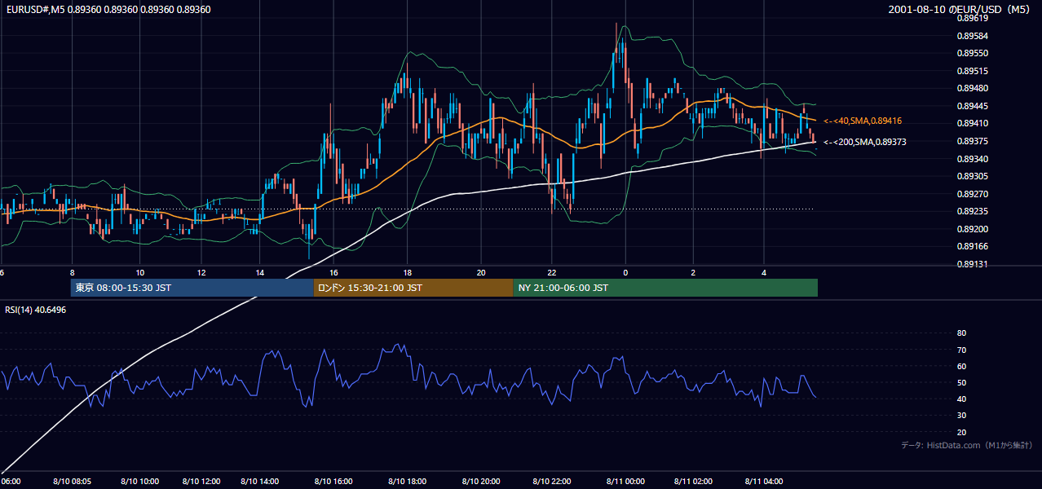Viewport: 1042px width, 489px height.
Task: Click the 8/10 12:00 time label
Action: (201, 482)
